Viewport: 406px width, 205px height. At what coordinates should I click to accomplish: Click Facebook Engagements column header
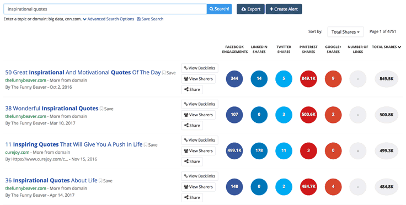[x=234, y=49]
